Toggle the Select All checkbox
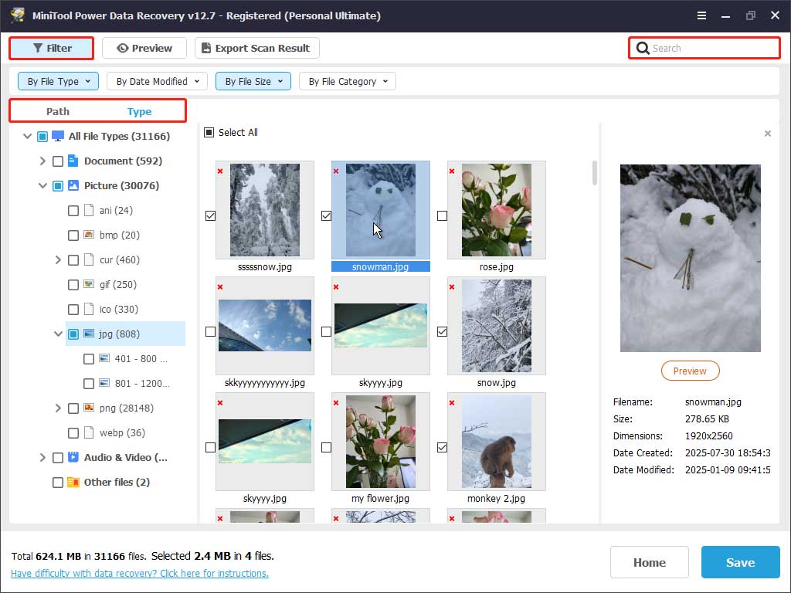 click(209, 133)
